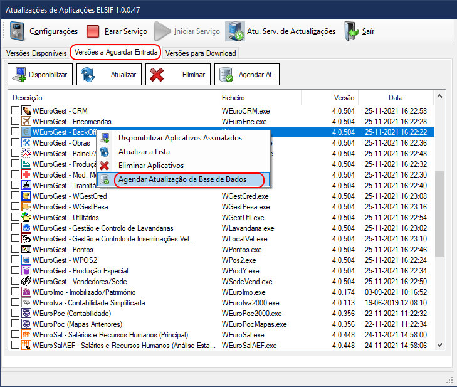Click the Atualizar a Lista menu icon
Viewport: 457px width, 387px height.
pos(105,152)
